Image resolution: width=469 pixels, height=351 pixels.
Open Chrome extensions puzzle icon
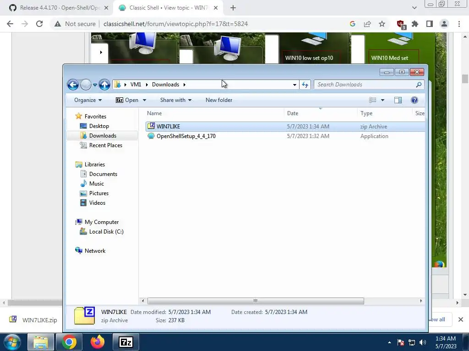(x=415, y=24)
